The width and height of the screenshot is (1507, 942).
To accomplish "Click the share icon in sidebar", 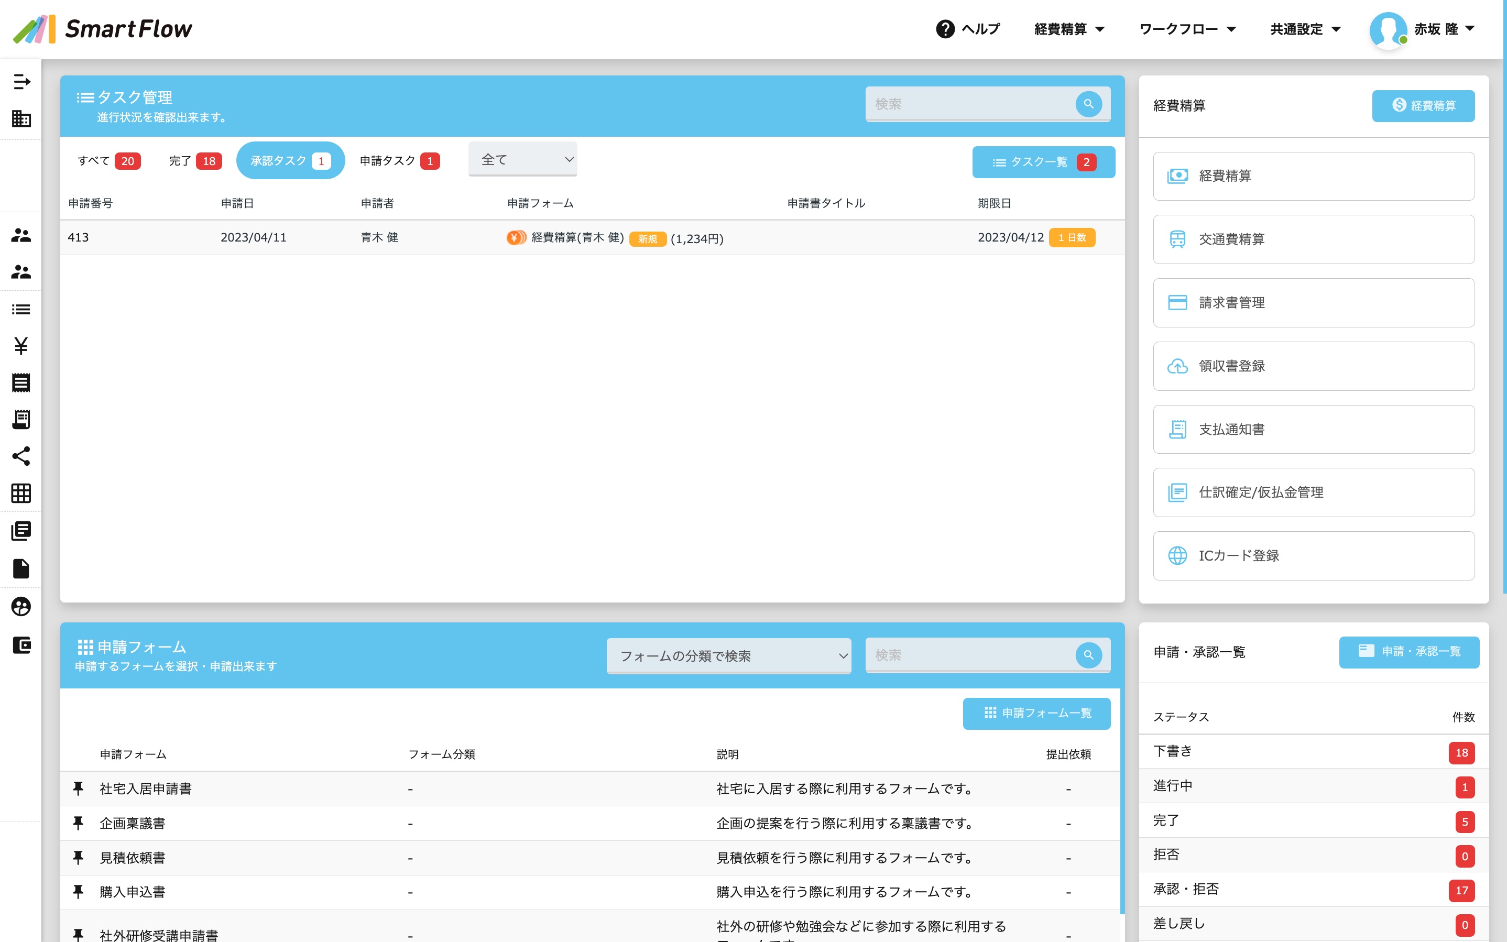I will coord(21,456).
